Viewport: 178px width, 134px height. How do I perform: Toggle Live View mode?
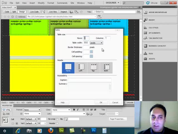point(53,12)
